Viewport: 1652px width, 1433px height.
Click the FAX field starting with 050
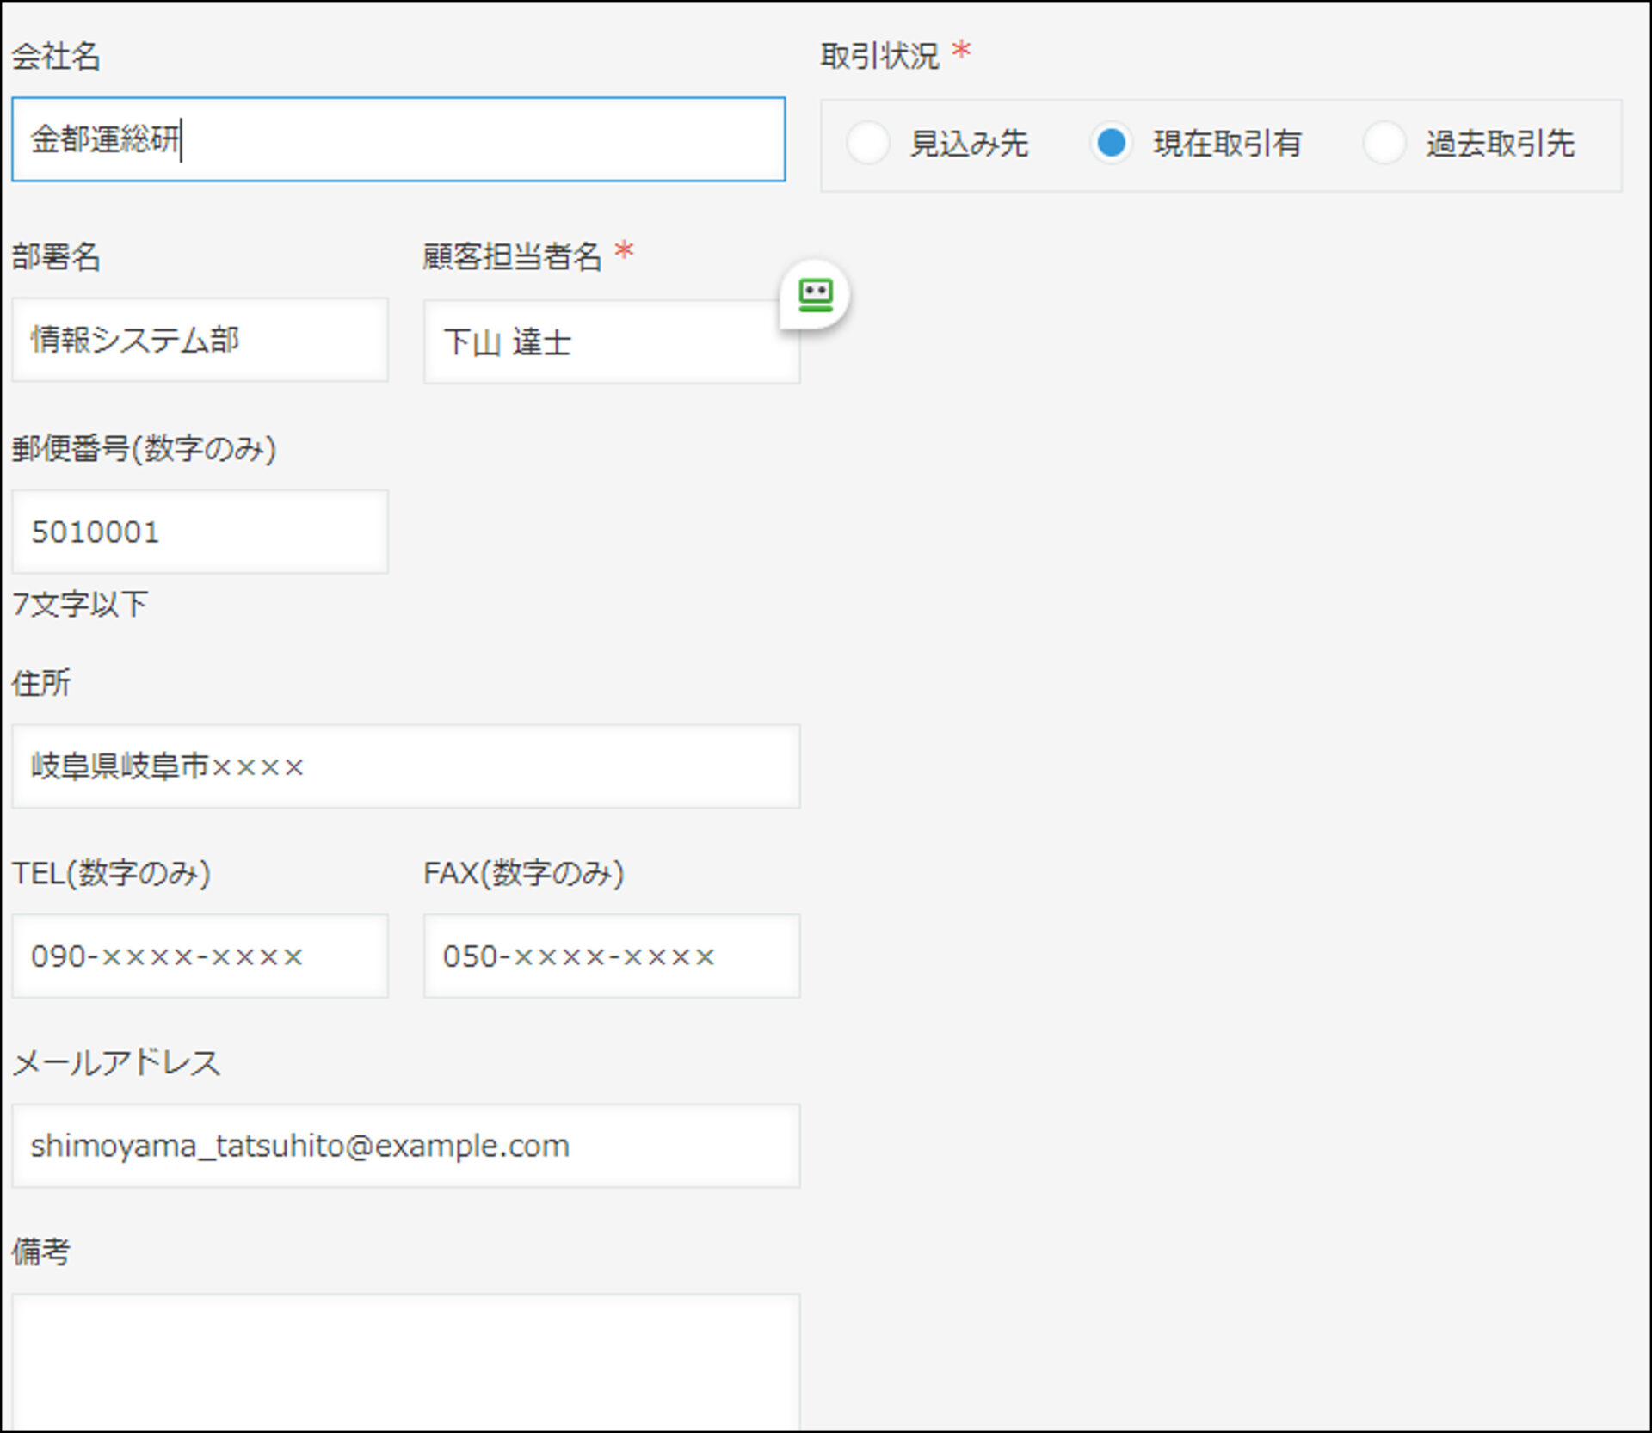point(612,956)
